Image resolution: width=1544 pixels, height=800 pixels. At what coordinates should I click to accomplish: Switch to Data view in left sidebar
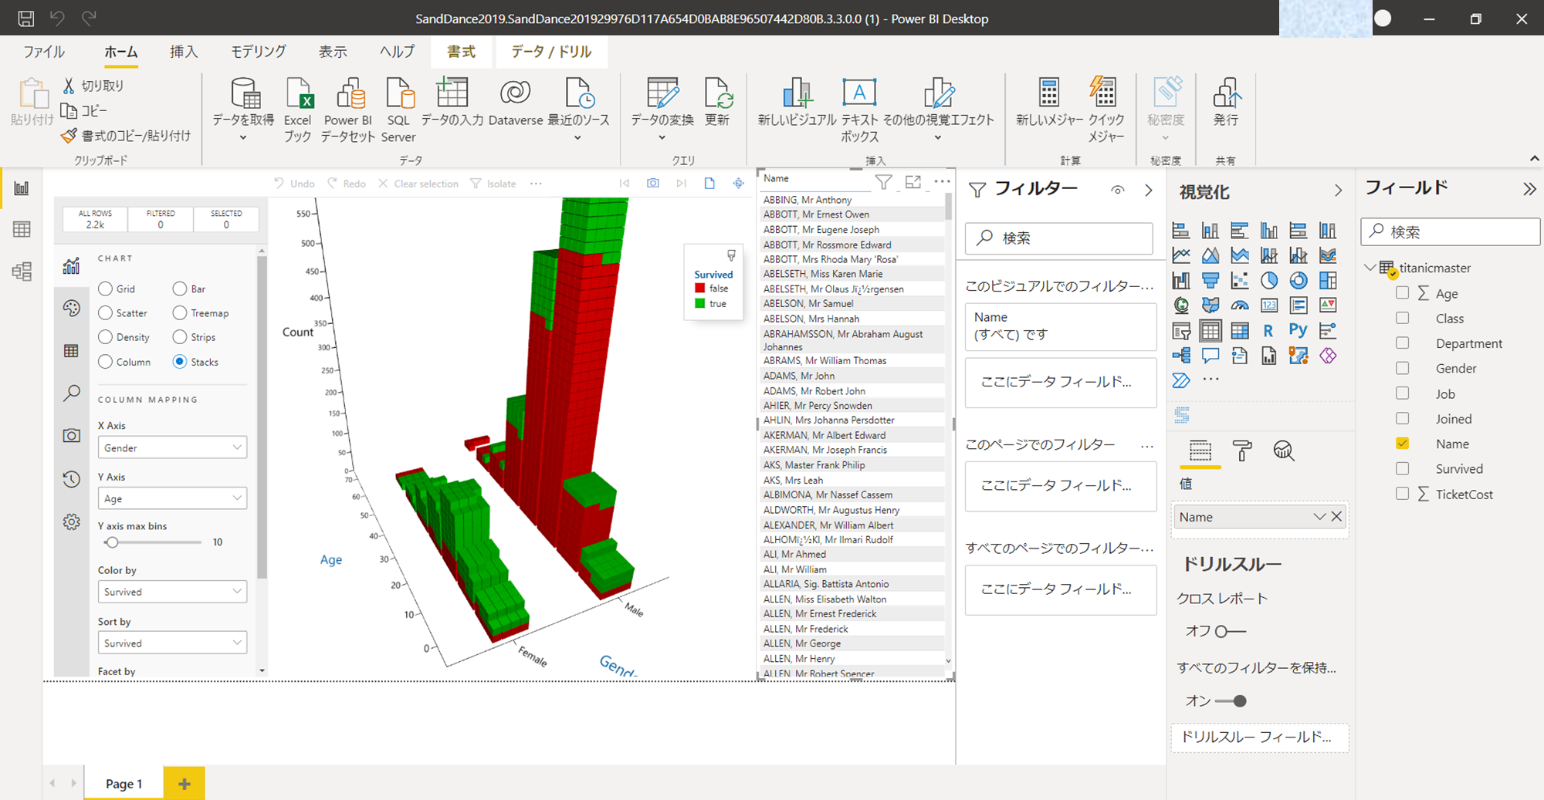tap(22, 229)
